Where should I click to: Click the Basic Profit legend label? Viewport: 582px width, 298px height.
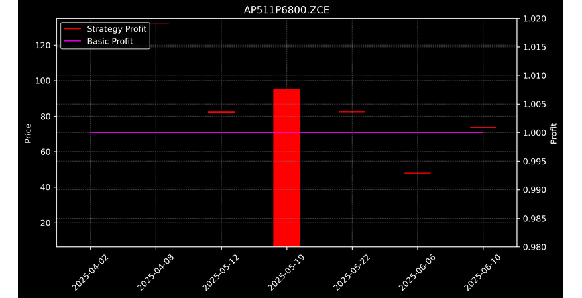pyautogui.click(x=110, y=41)
